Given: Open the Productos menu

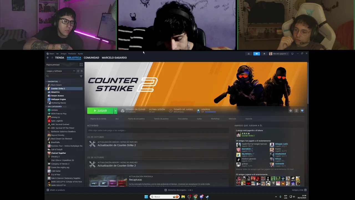Looking at the screenshot, I should (72, 54).
